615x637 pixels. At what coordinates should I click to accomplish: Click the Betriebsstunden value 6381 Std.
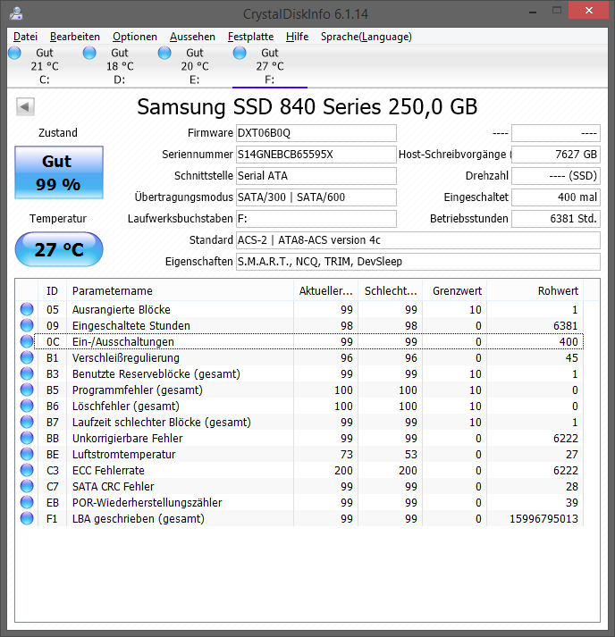coord(556,219)
